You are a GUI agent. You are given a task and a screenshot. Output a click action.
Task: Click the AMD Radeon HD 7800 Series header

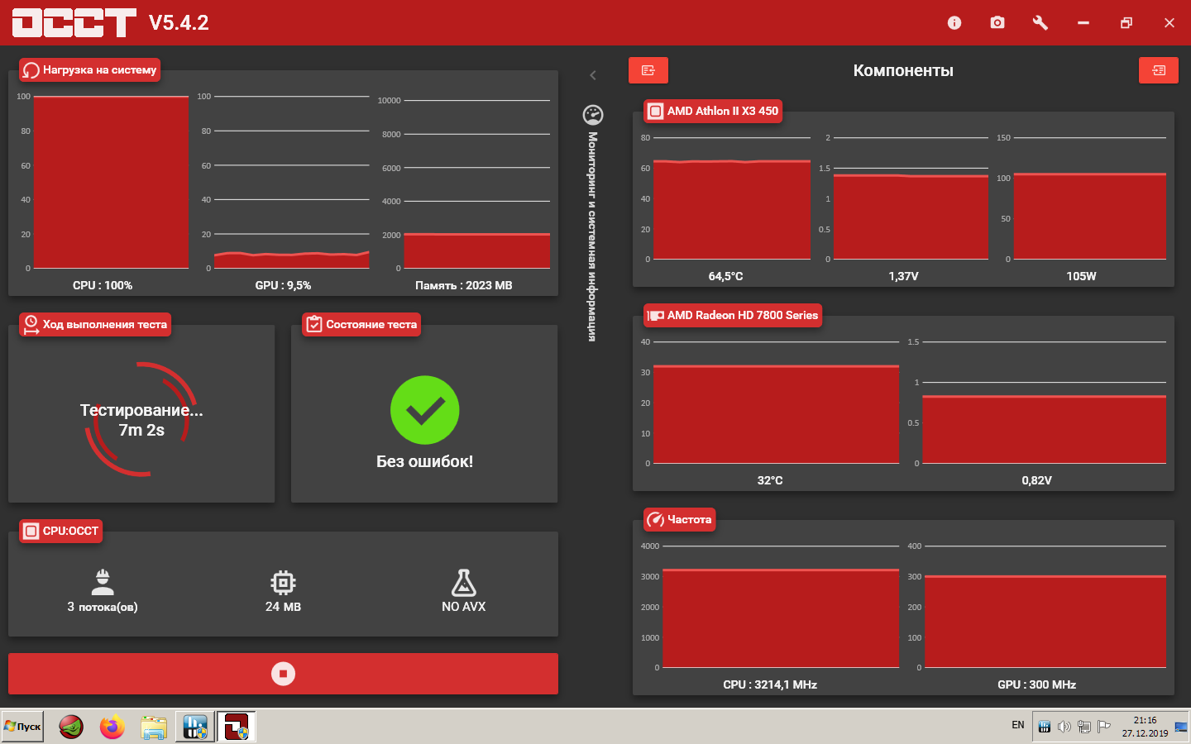[733, 315]
